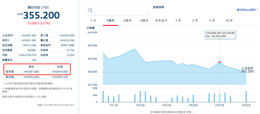The width and height of the screenshot is (260, 114).
Task: Select the 買入價 HK$355.000 value
Action: [67, 36]
